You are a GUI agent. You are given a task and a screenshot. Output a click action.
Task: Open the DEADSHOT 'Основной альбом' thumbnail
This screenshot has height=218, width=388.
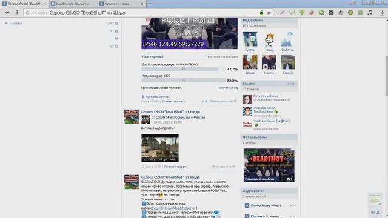tap(269, 165)
